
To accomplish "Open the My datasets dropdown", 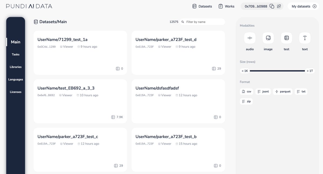I will pos(301,6).
